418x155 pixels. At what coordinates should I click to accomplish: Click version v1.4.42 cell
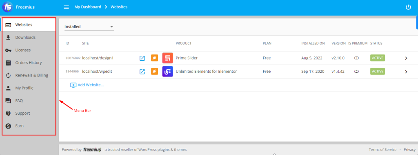pos(338,72)
